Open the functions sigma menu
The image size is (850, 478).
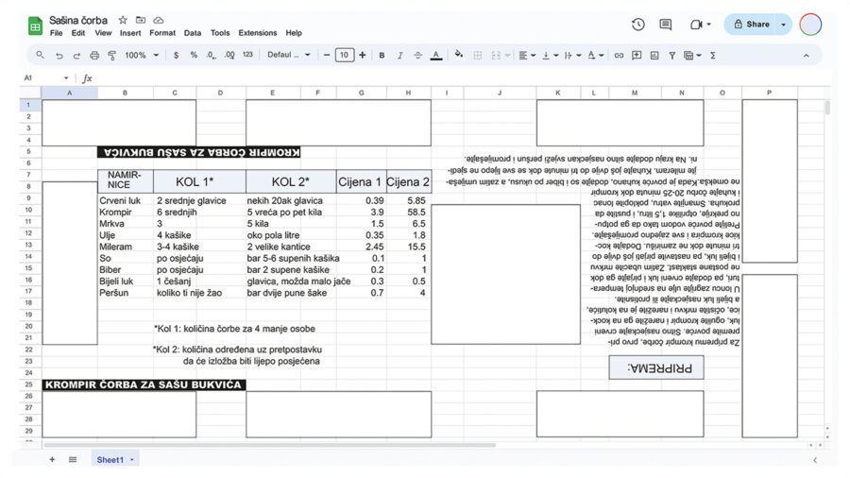[x=713, y=56]
